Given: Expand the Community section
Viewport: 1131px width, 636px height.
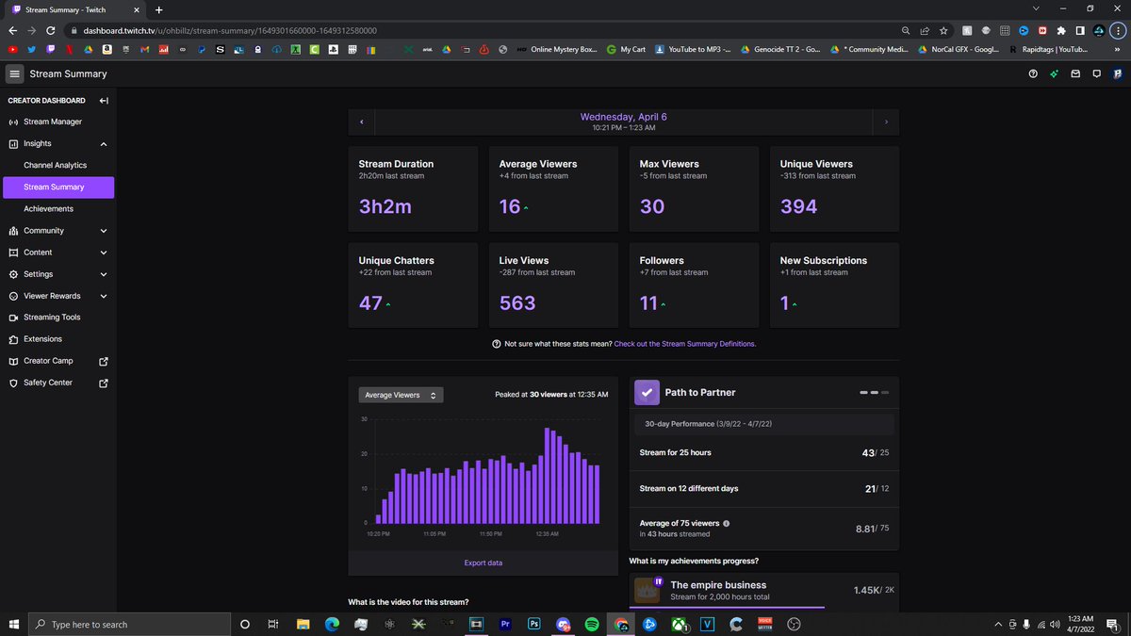Looking at the screenshot, I should pos(104,231).
